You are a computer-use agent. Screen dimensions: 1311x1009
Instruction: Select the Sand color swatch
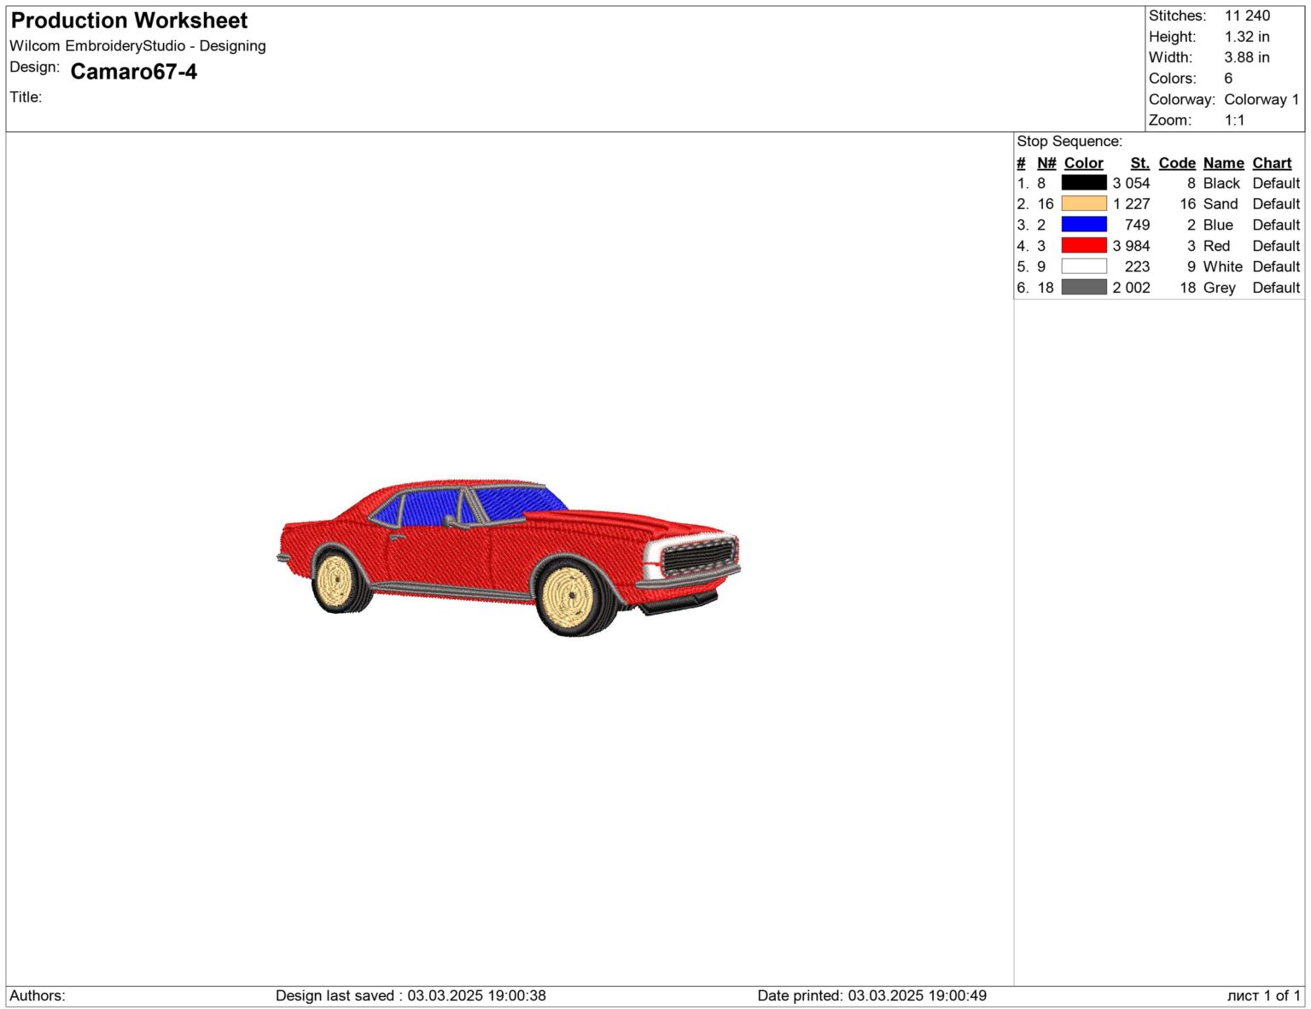click(x=1083, y=204)
